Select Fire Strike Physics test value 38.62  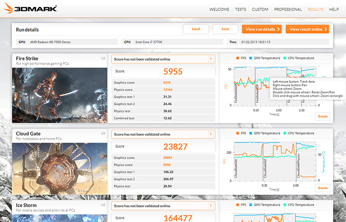click(x=167, y=111)
